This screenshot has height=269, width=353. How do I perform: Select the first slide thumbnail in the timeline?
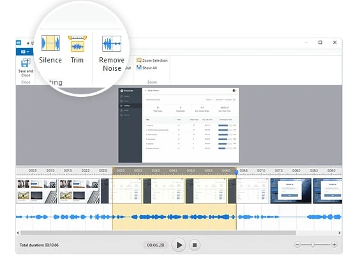coord(36,191)
